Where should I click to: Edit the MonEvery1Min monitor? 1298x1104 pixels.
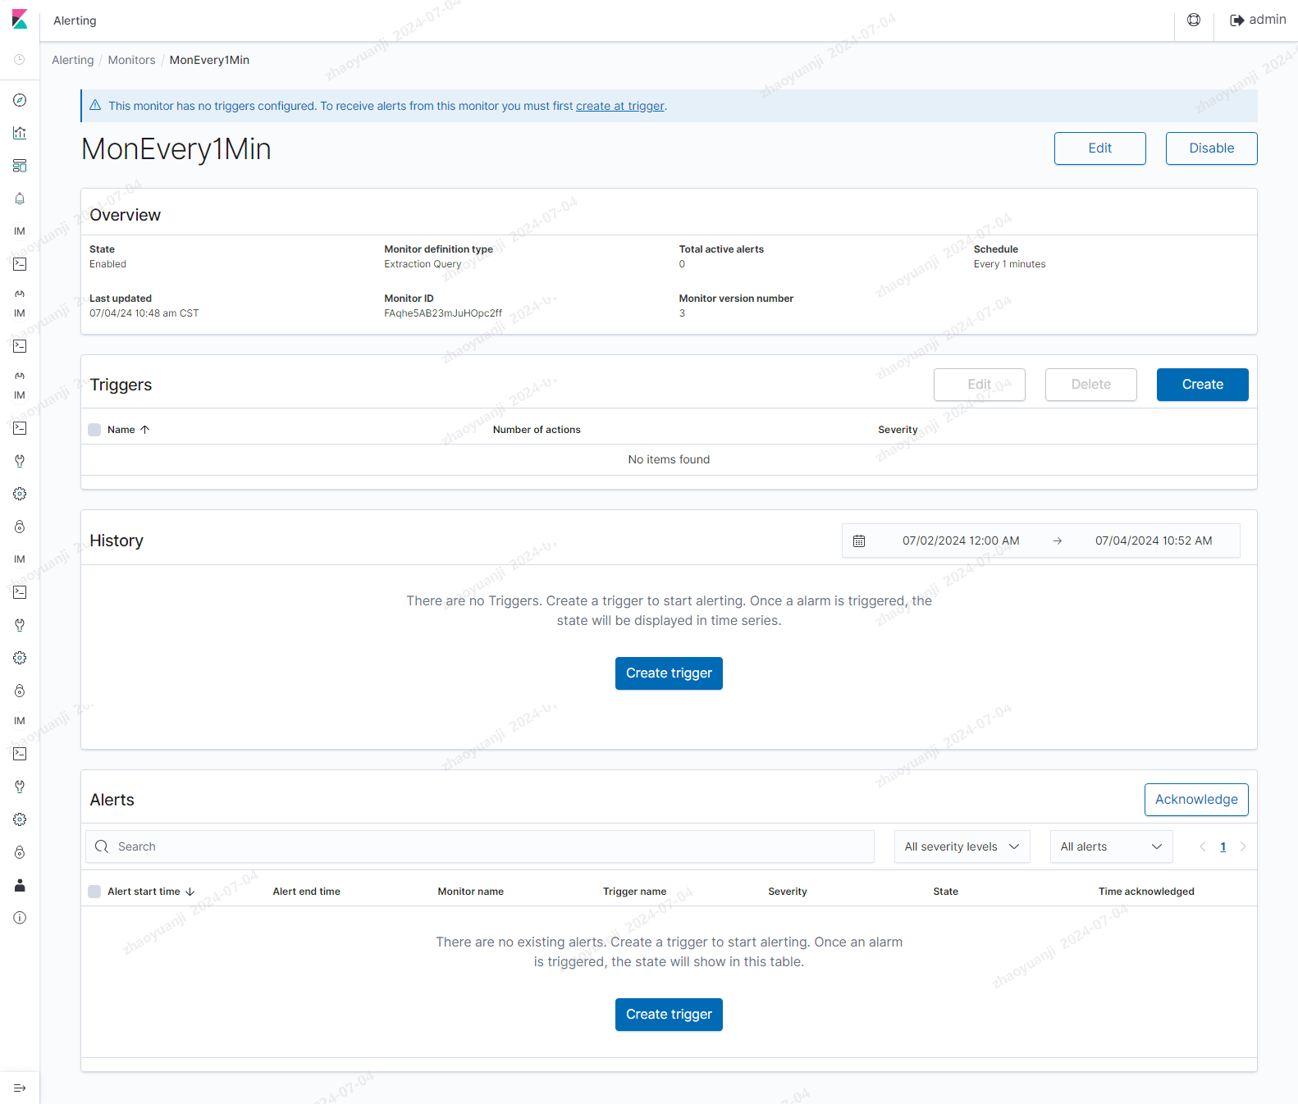point(1100,148)
